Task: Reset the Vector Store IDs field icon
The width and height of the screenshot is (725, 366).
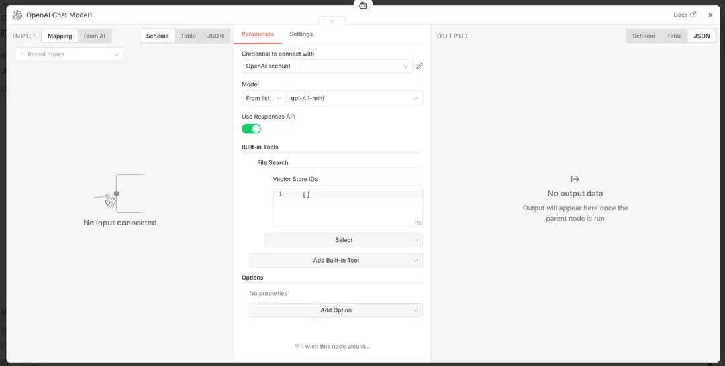Action: click(418, 223)
